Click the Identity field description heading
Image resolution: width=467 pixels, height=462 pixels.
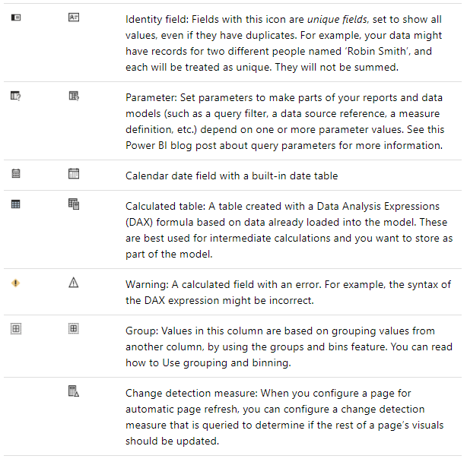(157, 19)
